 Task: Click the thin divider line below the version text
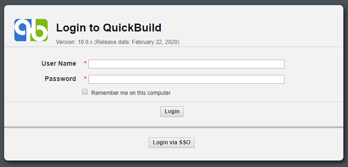174,47
